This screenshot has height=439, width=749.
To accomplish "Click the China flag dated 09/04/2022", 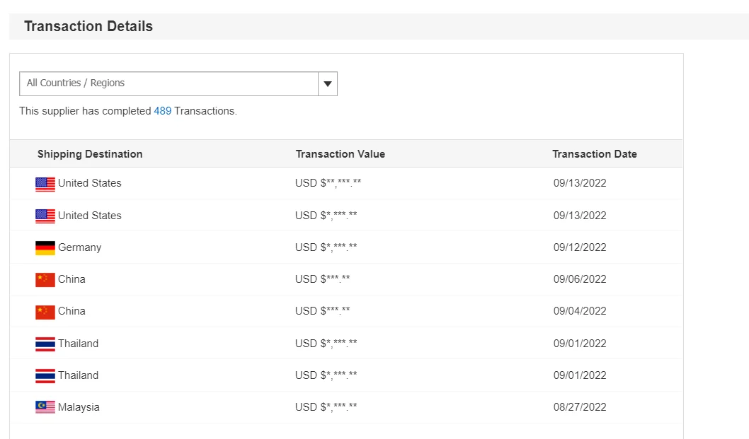I will [45, 312].
